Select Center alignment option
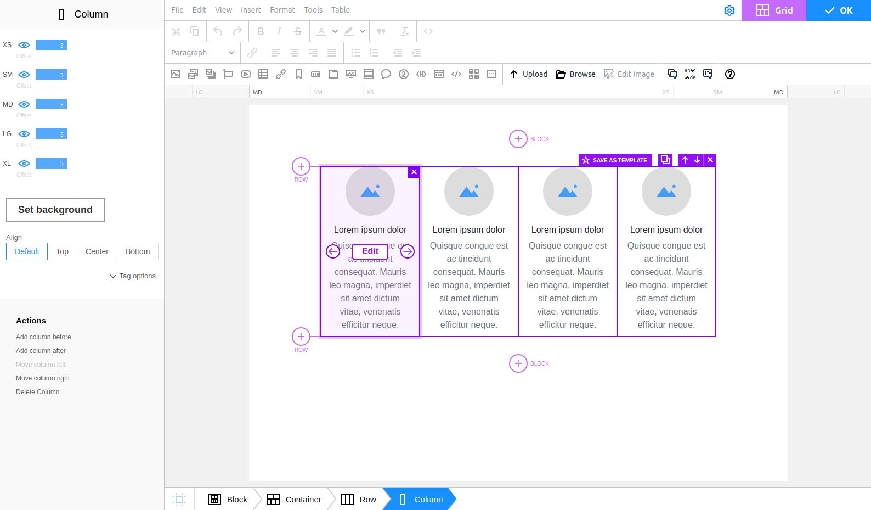The image size is (871, 510). tap(97, 251)
